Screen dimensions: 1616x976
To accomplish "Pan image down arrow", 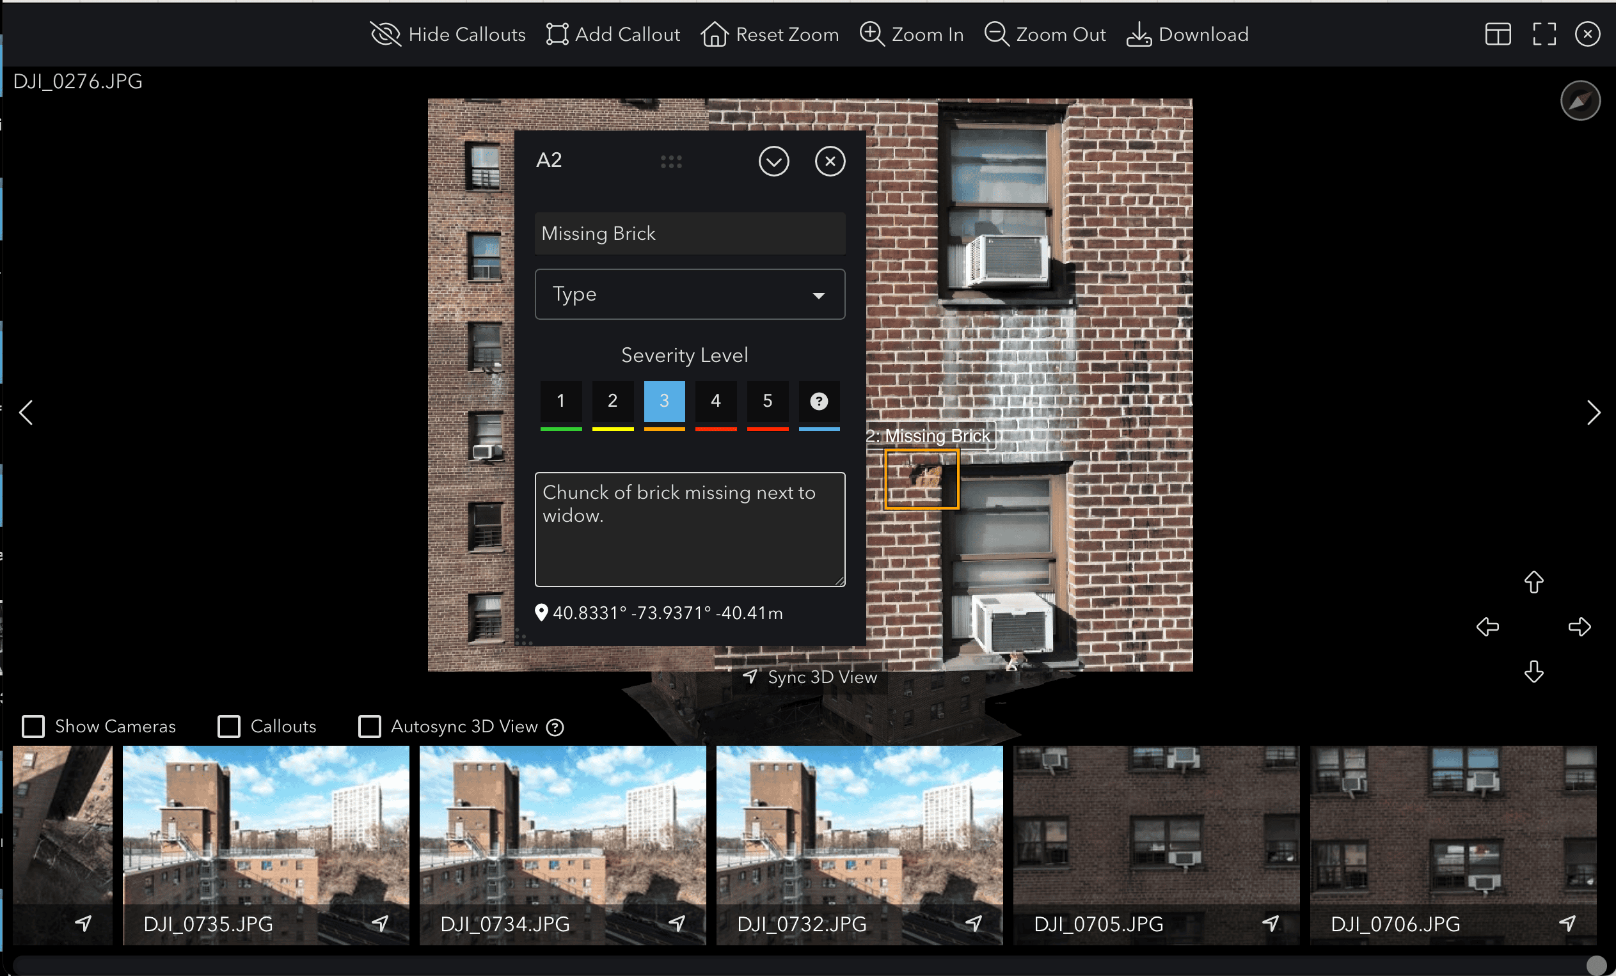I will [1533, 672].
